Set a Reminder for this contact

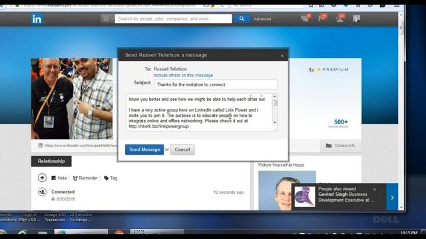[85, 178]
